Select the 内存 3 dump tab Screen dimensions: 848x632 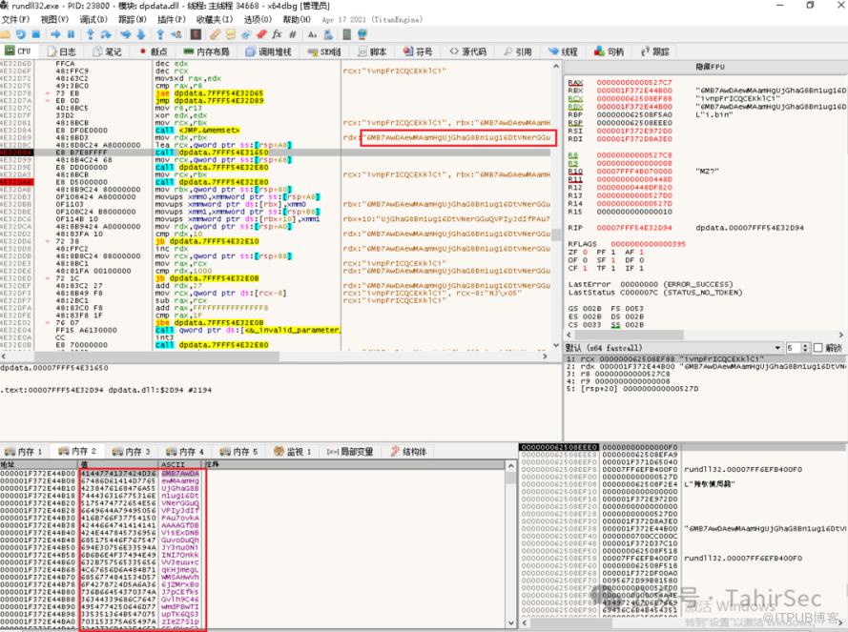click(133, 451)
